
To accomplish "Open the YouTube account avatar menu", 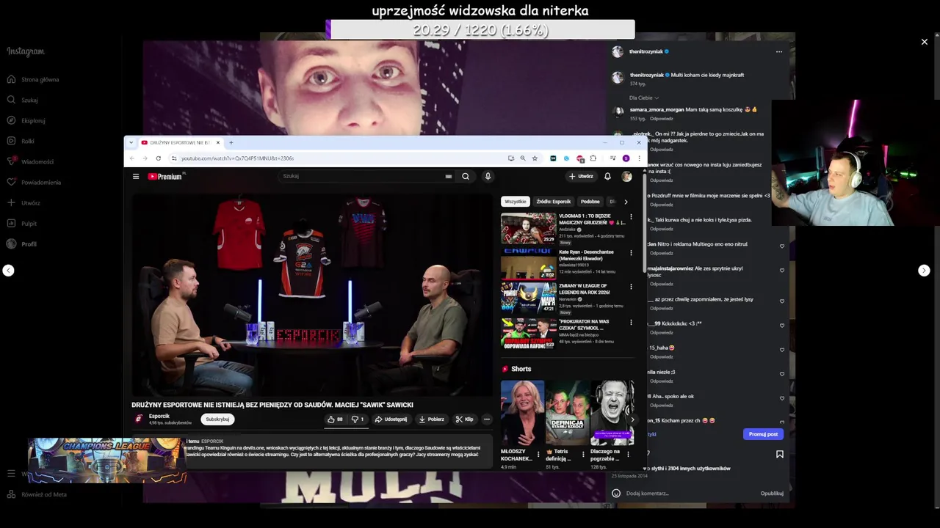I will tap(626, 176).
